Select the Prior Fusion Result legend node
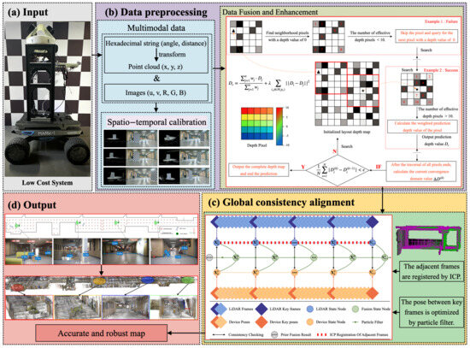 (274, 334)
